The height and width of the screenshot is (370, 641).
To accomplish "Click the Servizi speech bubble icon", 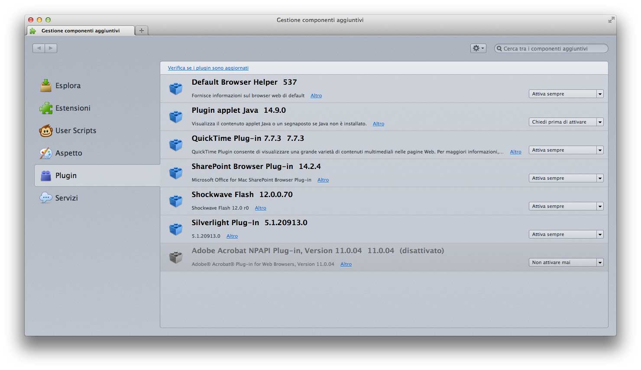I will coord(46,198).
